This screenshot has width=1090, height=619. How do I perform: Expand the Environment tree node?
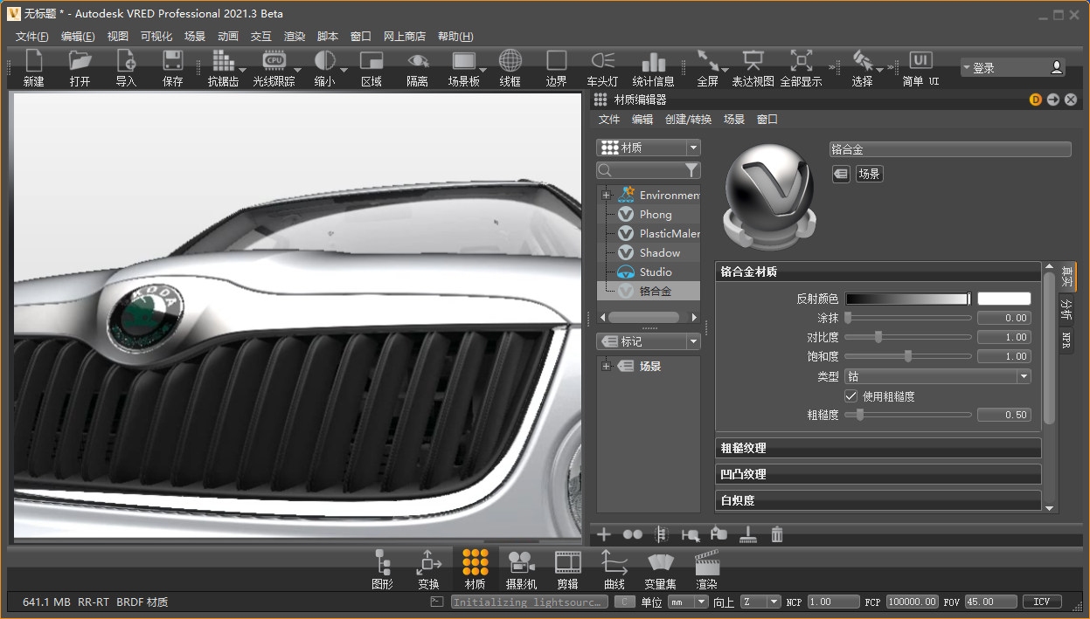(606, 196)
